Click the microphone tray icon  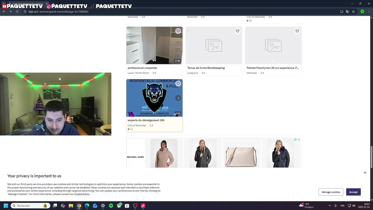click(336, 206)
